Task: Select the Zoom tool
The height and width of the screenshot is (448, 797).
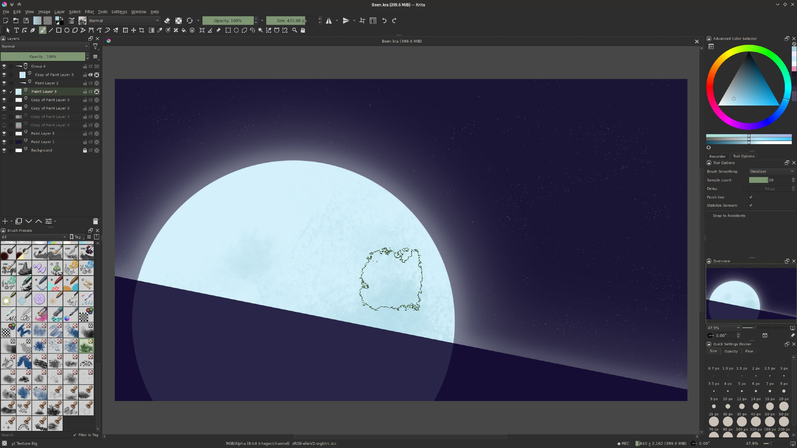Action: pos(294,30)
